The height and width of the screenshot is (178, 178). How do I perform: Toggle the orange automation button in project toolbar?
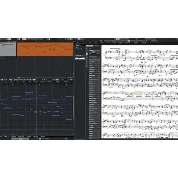pos(8,39)
